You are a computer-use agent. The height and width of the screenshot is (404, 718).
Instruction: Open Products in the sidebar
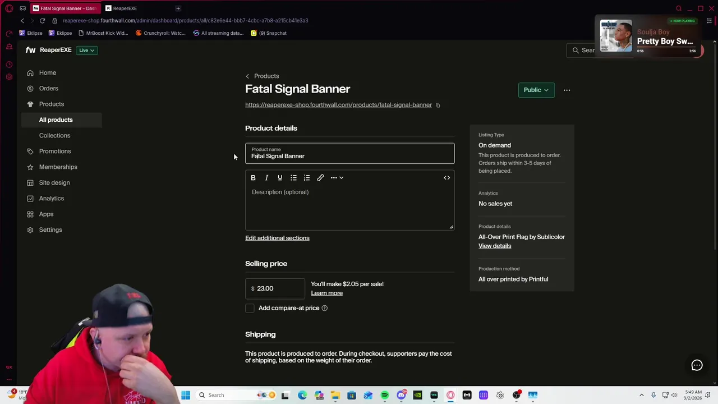pos(52,104)
